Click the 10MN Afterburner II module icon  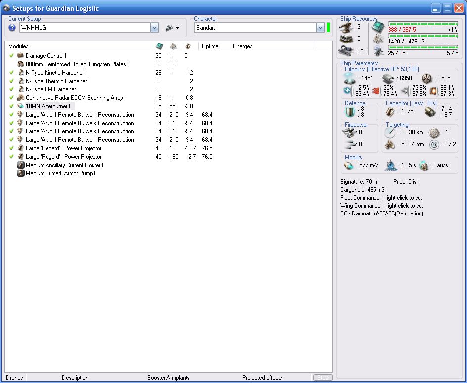[x=20, y=106]
